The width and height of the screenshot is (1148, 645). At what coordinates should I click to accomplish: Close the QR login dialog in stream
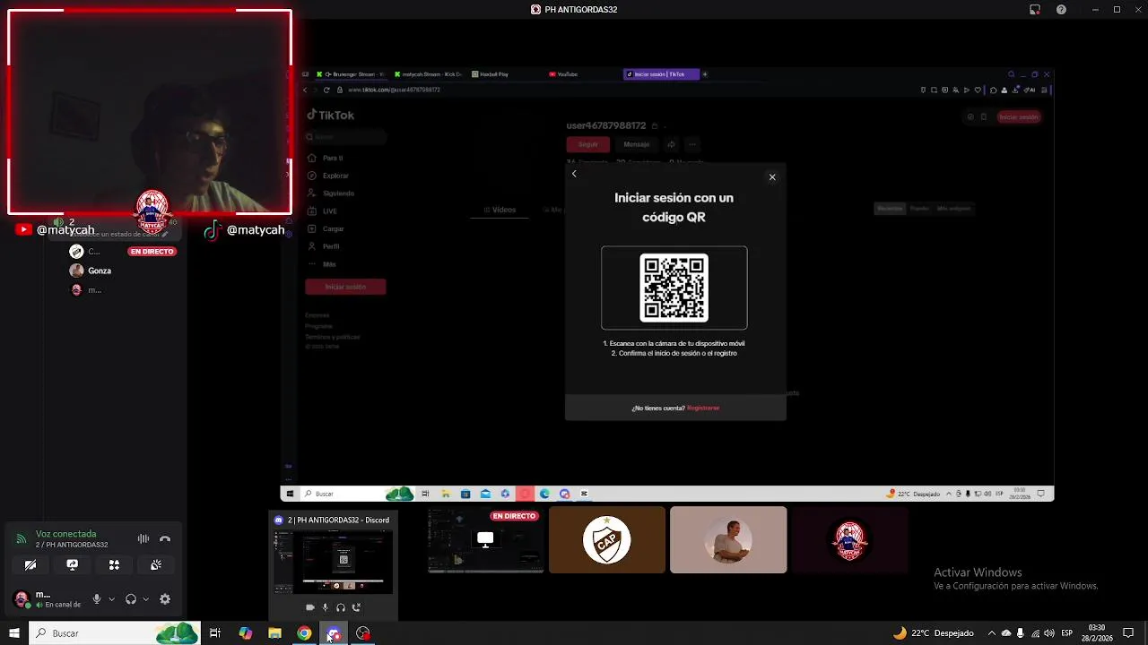pyautogui.click(x=772, y=177)
